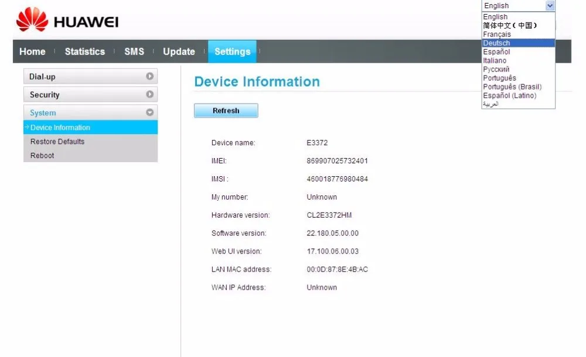The height and width of the screenshot is (357, 586).
Task: Open the language dropdown arrow
Action: tap(550, 6)
